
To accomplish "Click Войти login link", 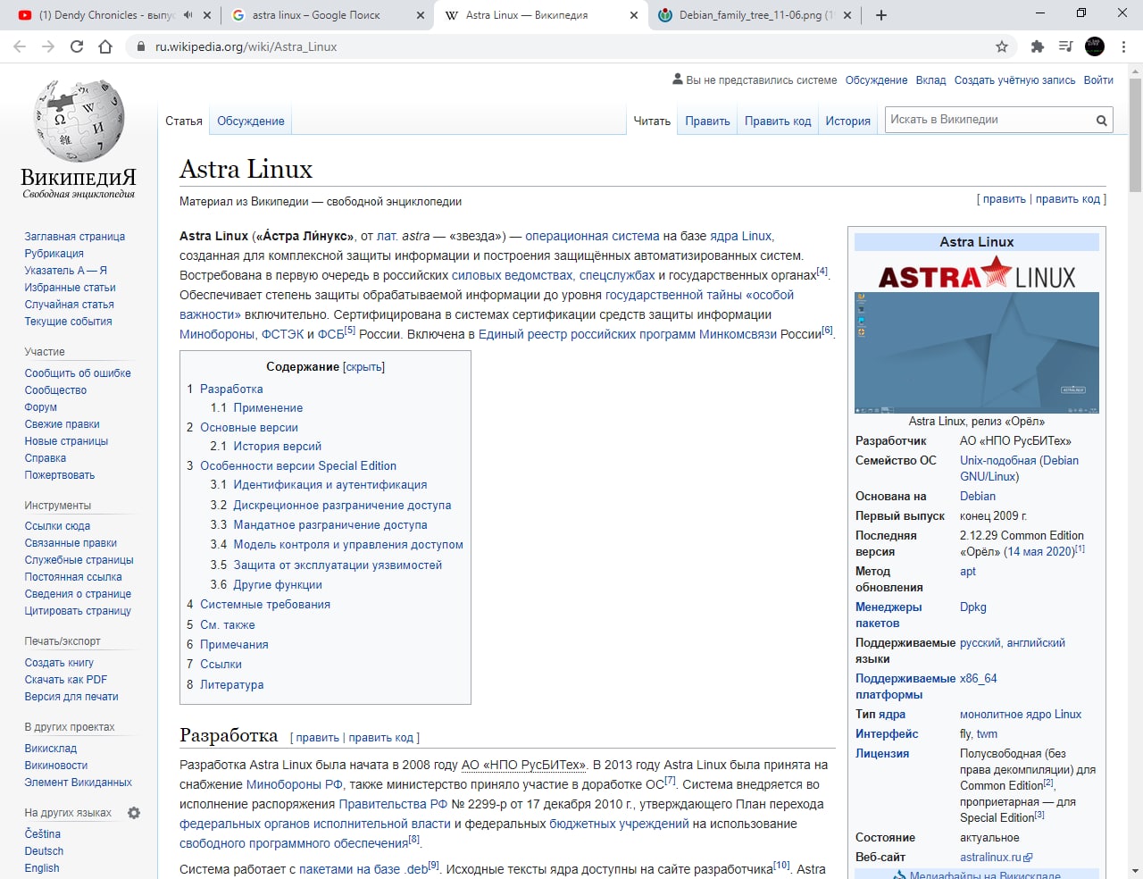I will 1098,80.
